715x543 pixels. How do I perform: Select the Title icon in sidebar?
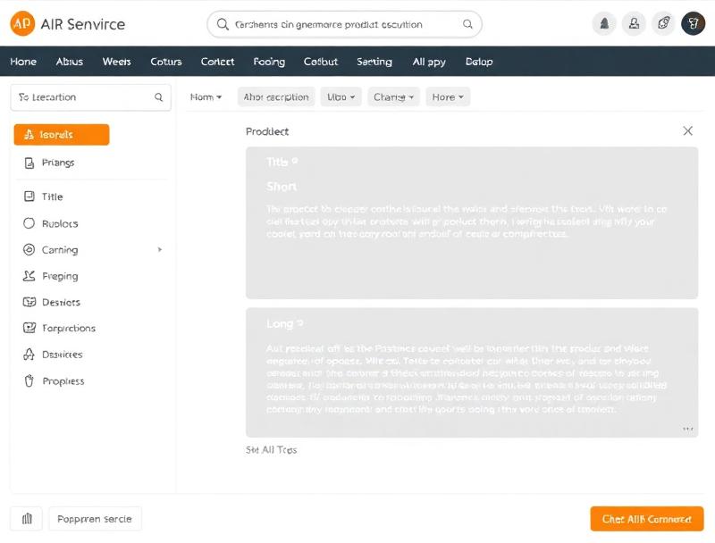pyautogui.click(x=28, y=196)
